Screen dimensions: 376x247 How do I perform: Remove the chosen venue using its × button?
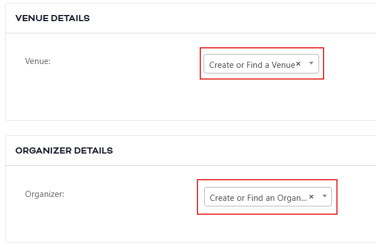pyautogui.click(x=298, y=64)
